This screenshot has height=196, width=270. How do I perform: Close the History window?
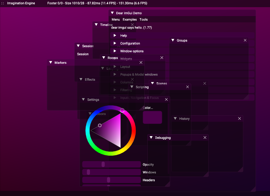239,119
